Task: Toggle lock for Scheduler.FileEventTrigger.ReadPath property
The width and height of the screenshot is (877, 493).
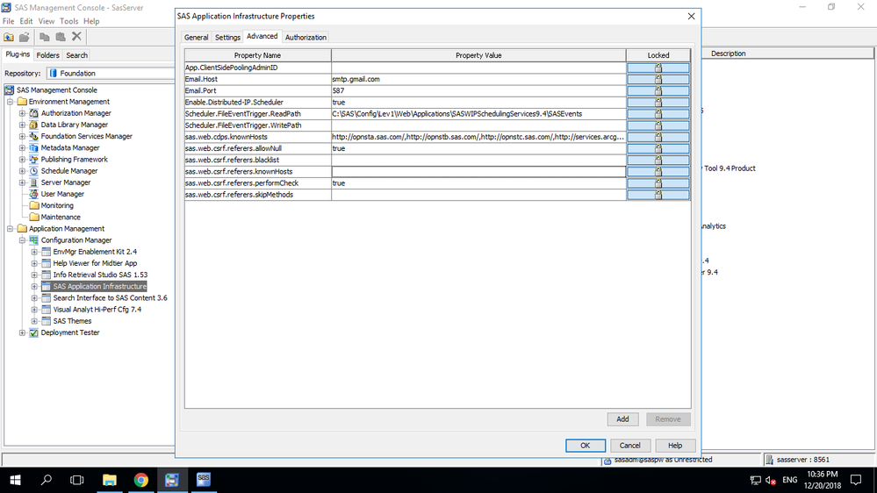Action: point(658,114)
